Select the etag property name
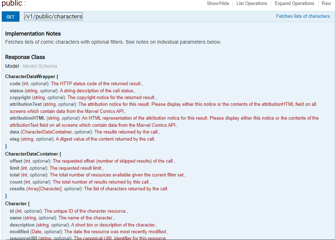This screenshot has height=240, width=335. (14, 139)
